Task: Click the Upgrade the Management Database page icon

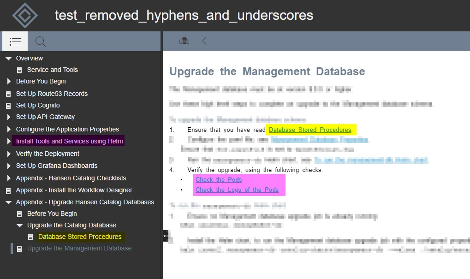Action: point(19,249)
